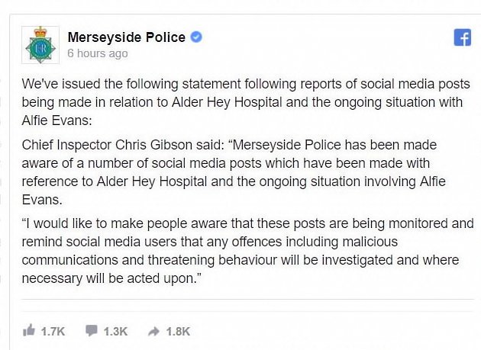Click the '6 hours ago' timestamp
Image resolution: width=481 pixels, height=350 pixels.
pos(98,53)
